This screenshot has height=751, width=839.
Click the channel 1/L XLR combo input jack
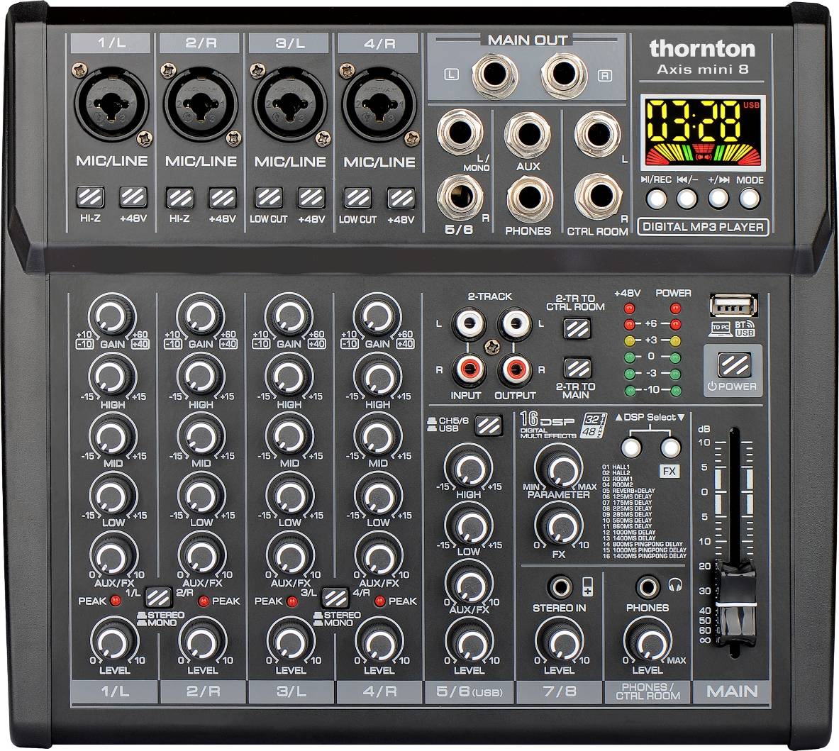[x=111, y=104]
